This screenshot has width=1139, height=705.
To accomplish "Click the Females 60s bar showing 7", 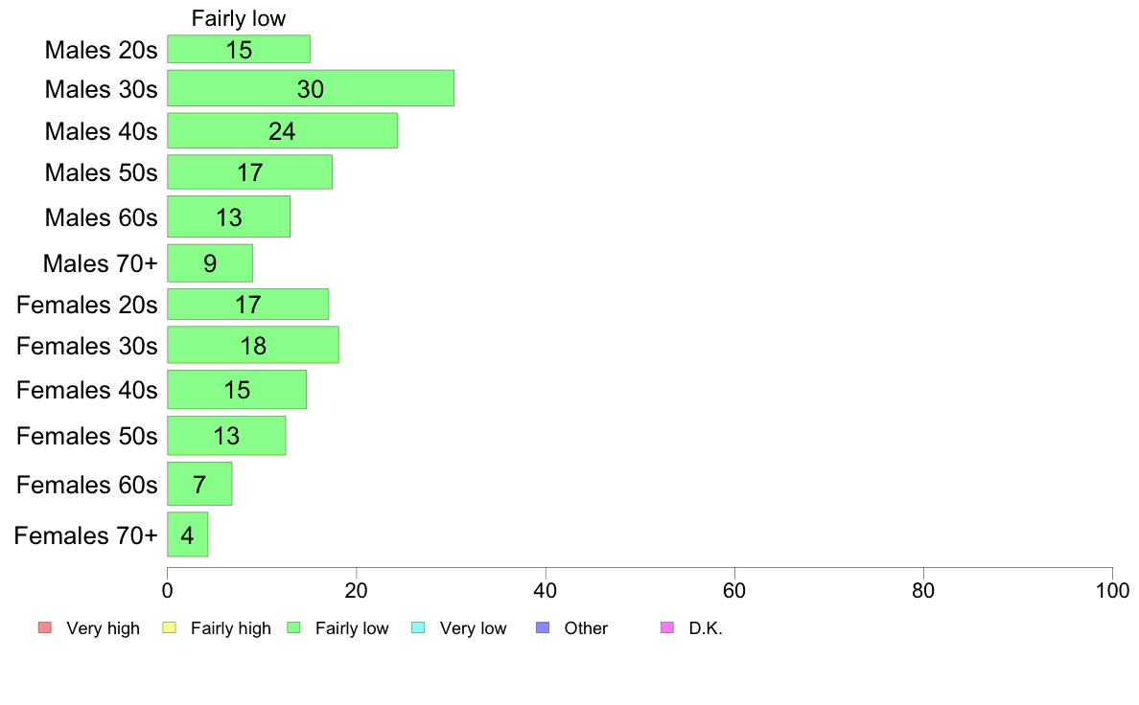I will point(199,485).
